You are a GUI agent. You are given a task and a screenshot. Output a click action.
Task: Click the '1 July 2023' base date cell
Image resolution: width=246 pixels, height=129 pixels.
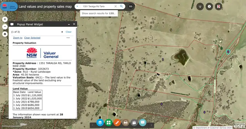(x=20, y=95)
